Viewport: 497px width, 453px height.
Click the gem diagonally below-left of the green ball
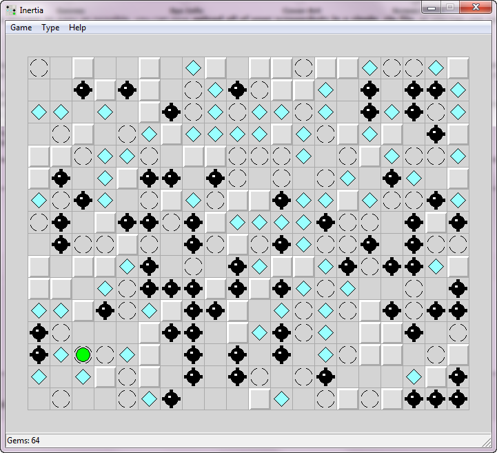(x=39, y=376)
